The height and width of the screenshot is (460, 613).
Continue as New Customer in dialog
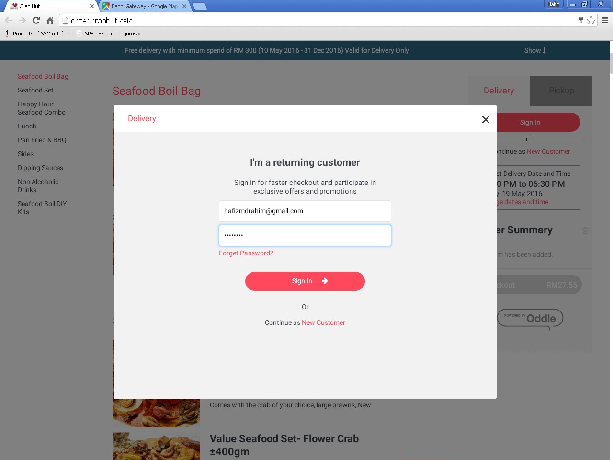click(x=323, y=322)
